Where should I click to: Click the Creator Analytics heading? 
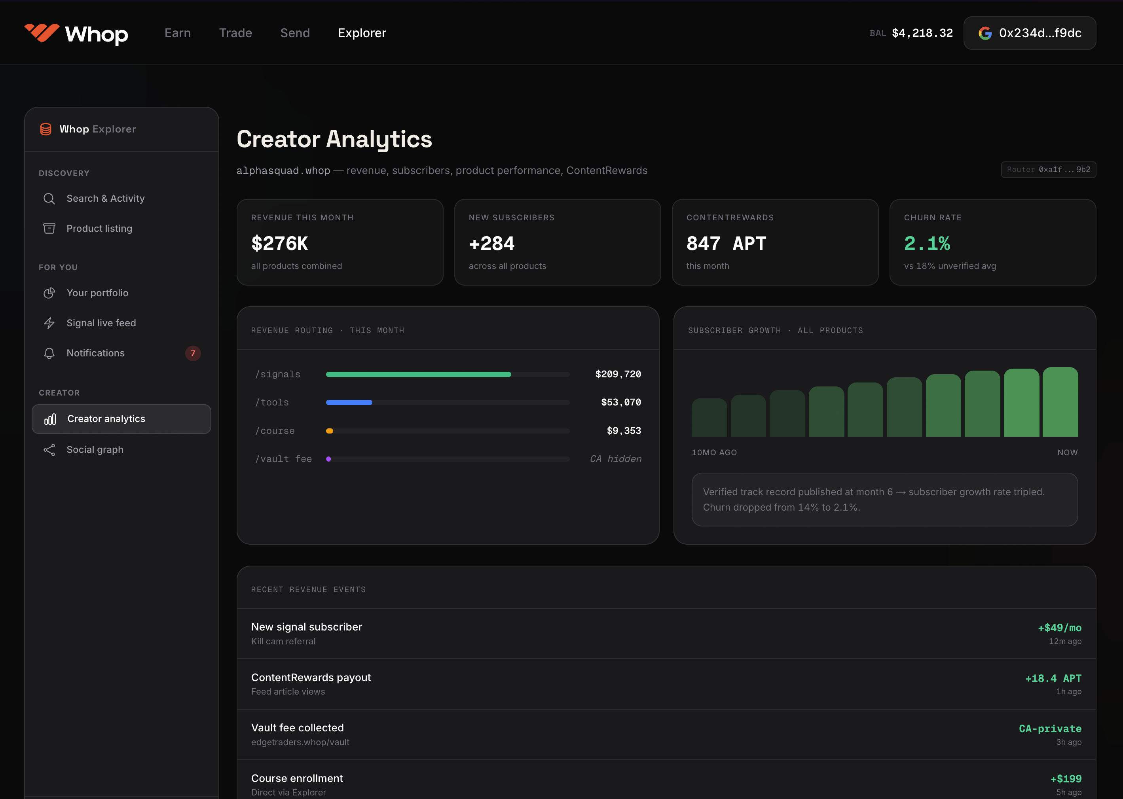click(334, 139)
